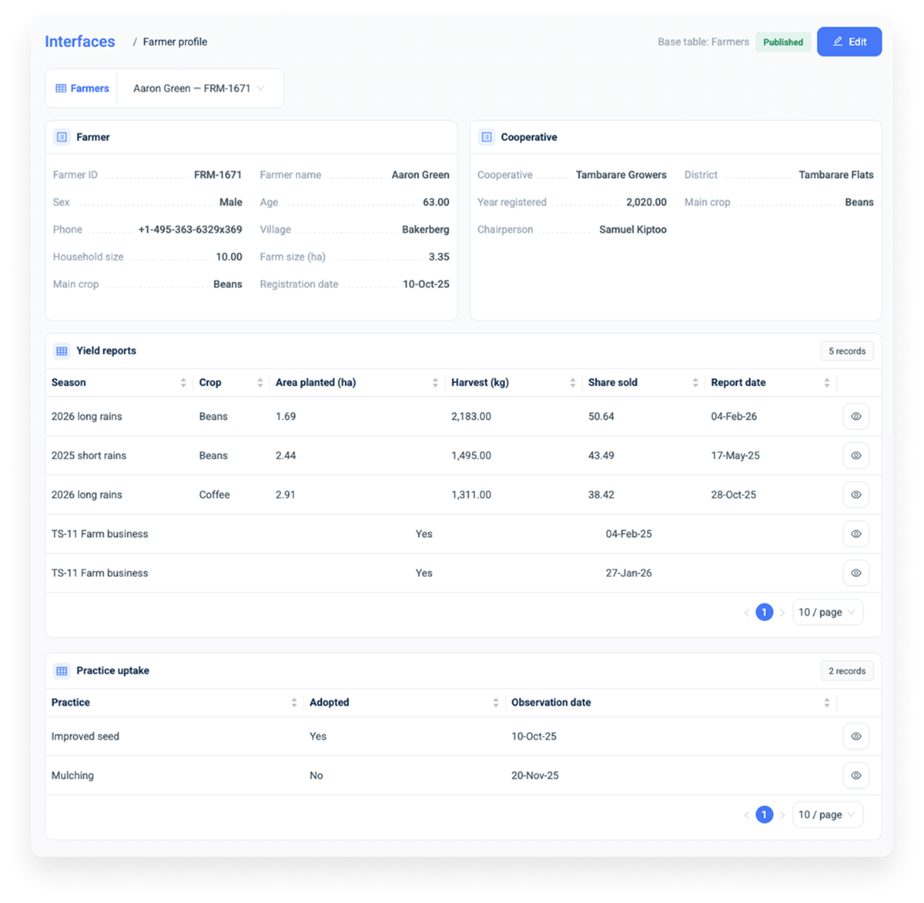The image size is (924, 903).
Task: Sort by the Crop column
Action: 260,383
